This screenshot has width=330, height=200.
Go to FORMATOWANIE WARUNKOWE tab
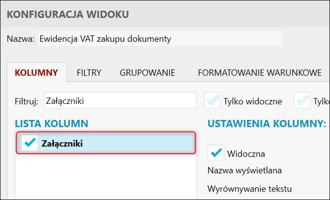(259, 73)
